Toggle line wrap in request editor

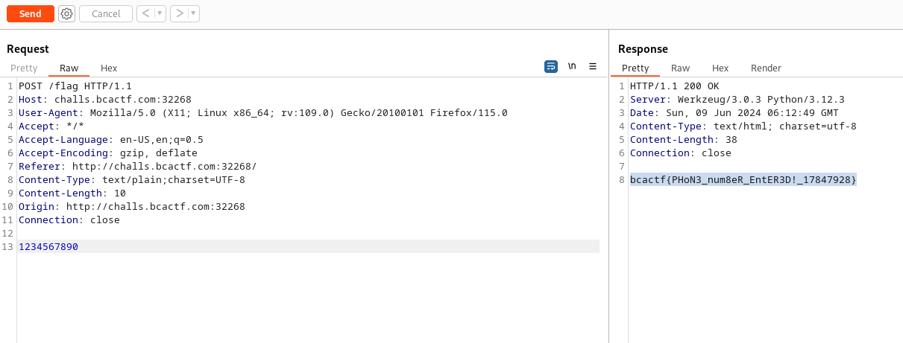pyautogui.click(x=551, y=66)
